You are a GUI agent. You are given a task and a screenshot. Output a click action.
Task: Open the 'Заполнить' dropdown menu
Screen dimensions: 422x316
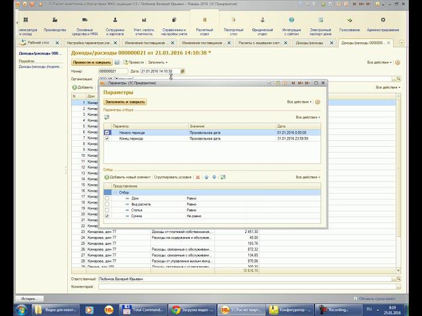click(158, 62)
